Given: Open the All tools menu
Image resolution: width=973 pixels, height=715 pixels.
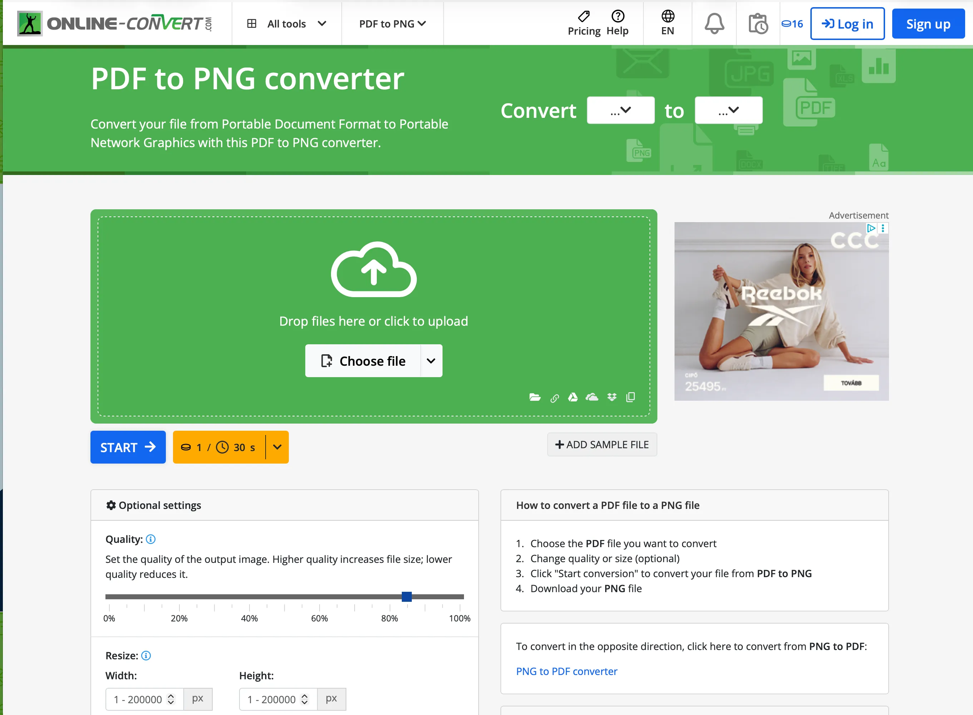Looking at the screenshot, I should (286, 24).
